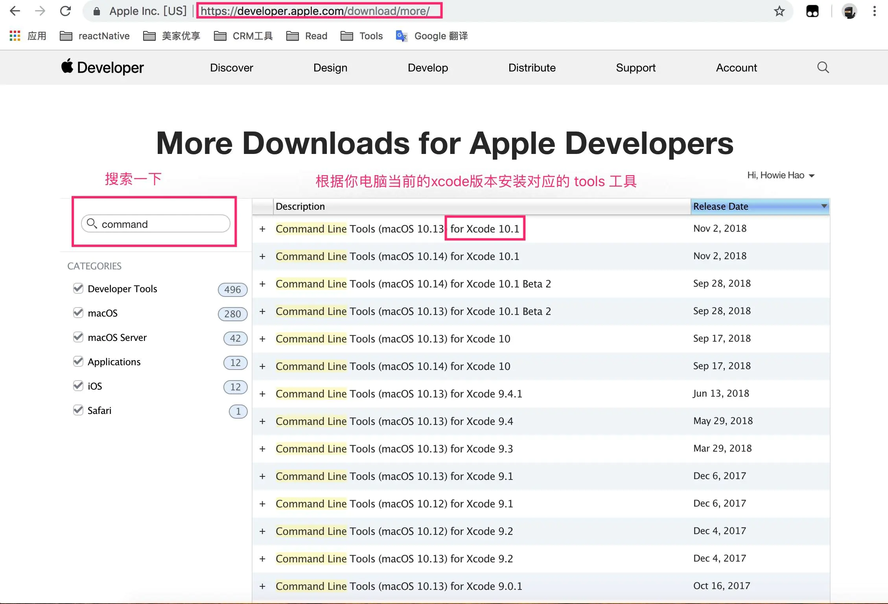The width and height of the screenshot is (888, 604).
Task: Open the Distribute nav menu
Action: pyautogui.click(x=532, y=68)
